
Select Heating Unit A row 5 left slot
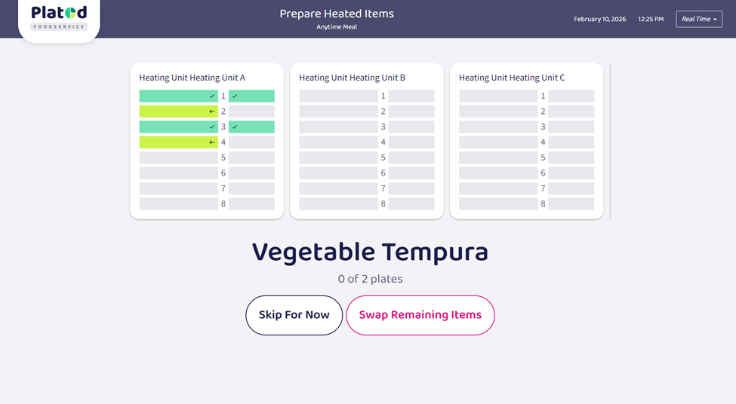178,158
